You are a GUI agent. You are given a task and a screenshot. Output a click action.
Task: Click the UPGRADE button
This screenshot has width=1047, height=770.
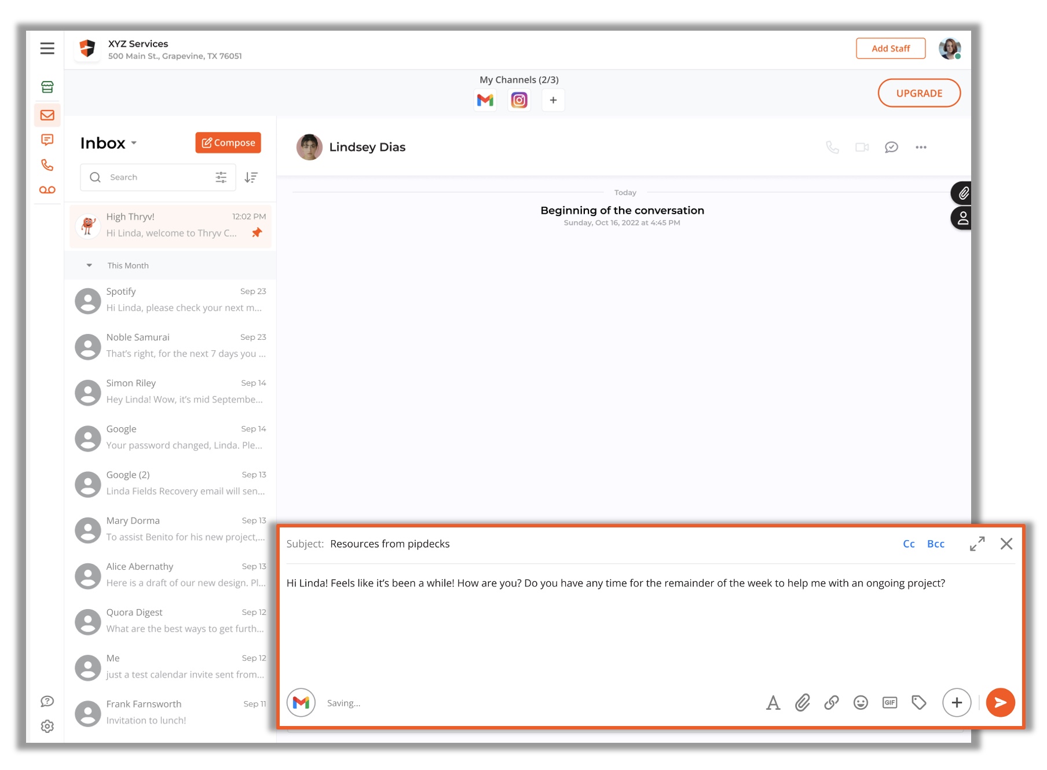(919, 93)
